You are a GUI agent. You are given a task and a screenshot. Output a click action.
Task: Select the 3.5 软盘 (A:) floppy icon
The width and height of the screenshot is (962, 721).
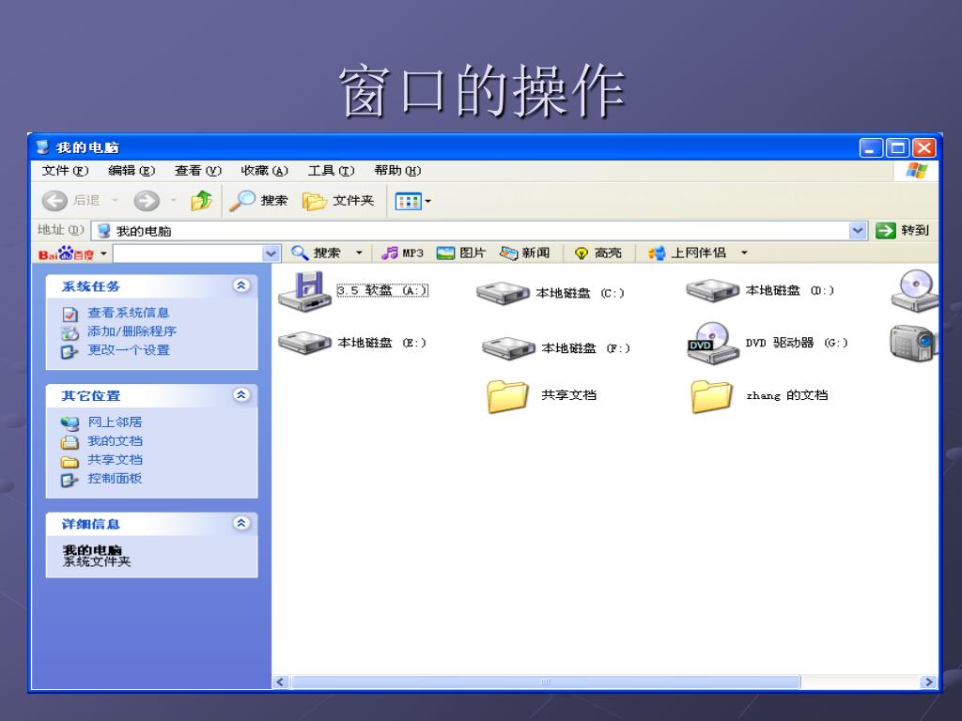click(x=305, y=291)
